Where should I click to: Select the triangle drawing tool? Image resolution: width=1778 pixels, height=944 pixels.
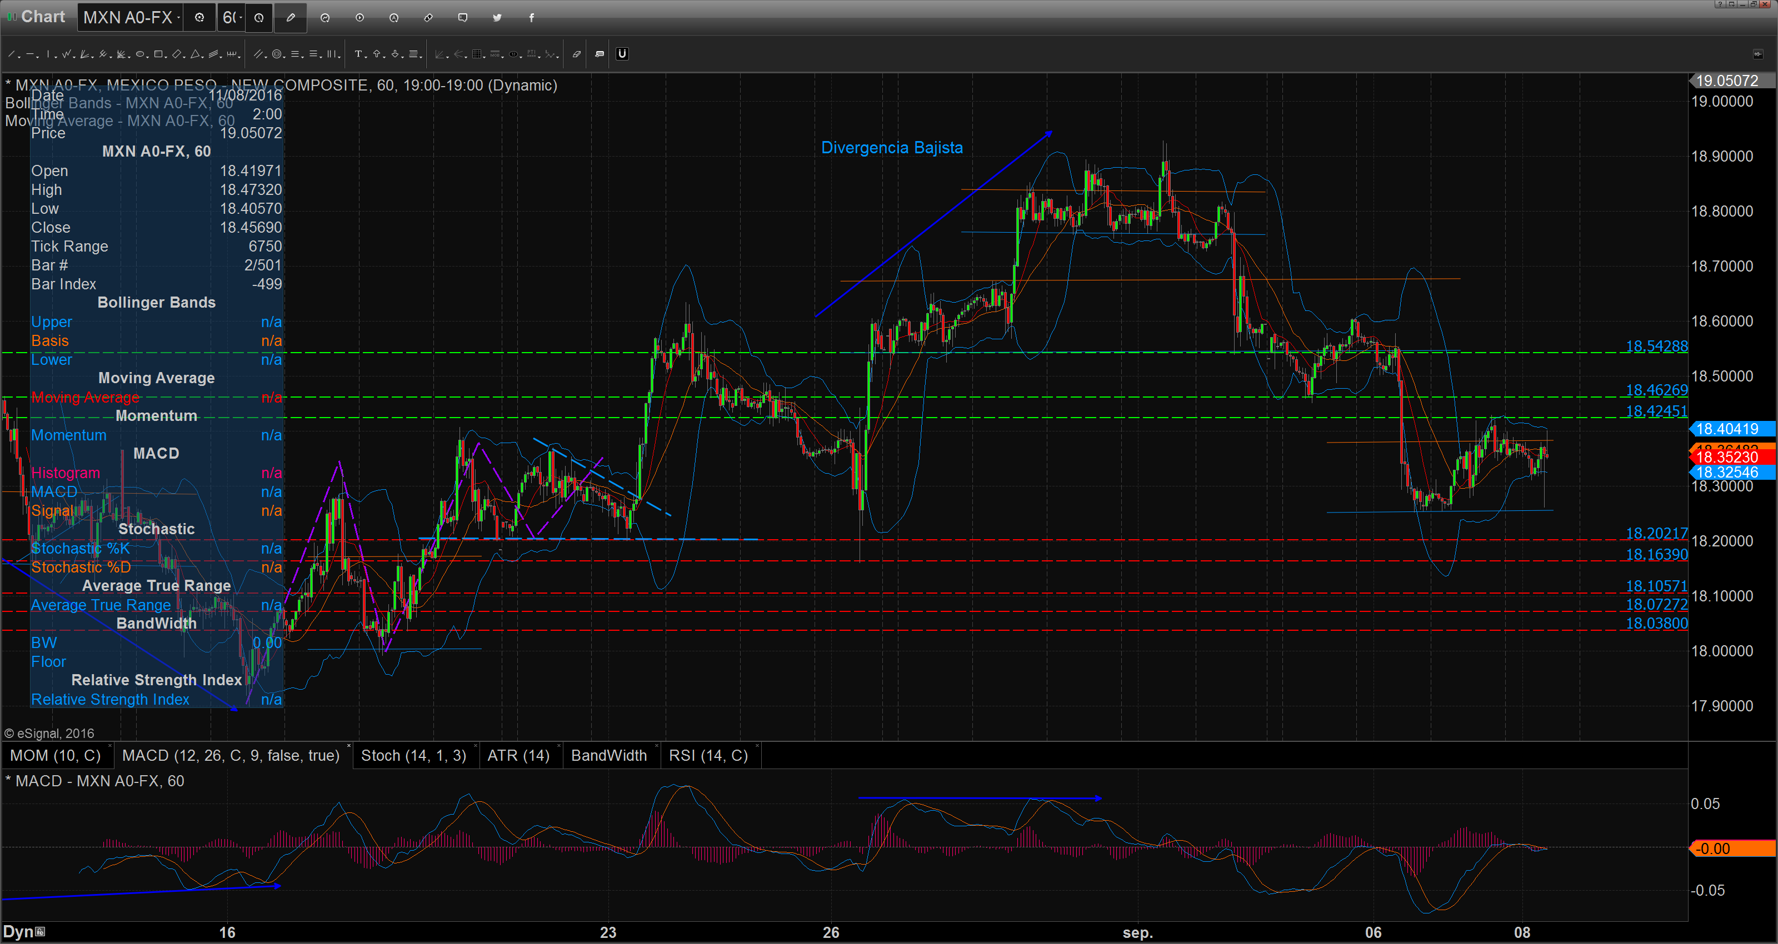coord(196,54)
